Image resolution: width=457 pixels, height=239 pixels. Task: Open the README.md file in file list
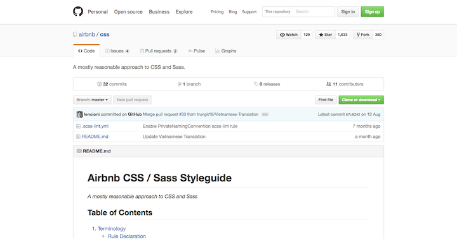(x=95, y=137)
